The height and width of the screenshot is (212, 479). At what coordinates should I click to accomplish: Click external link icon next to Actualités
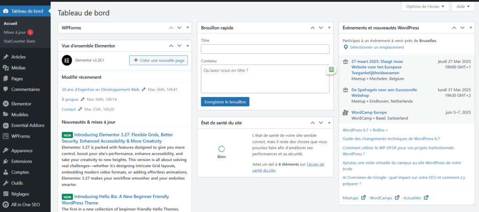tap(426, 197)
